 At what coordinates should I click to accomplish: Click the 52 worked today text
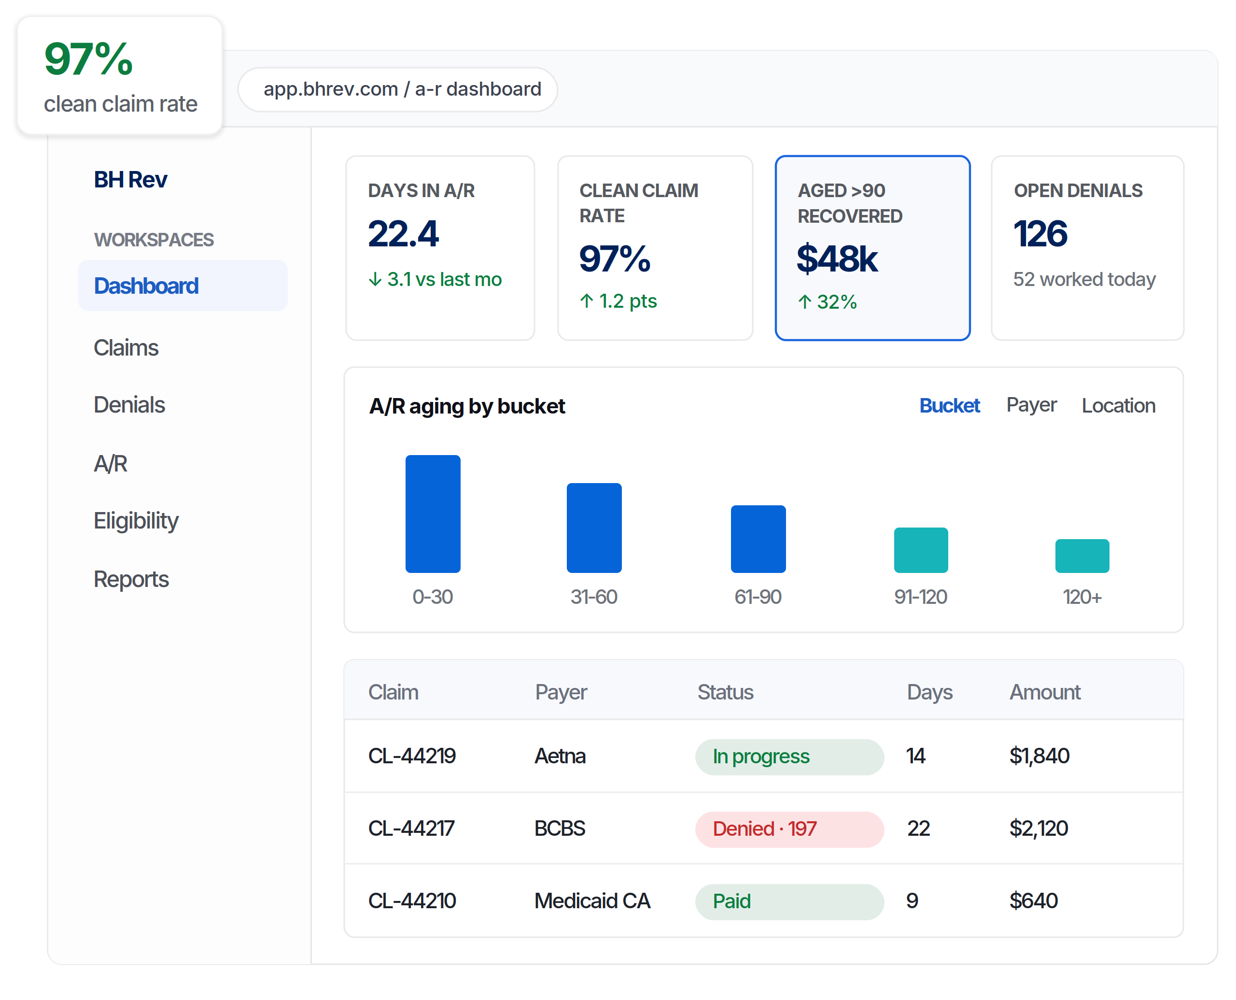coord(1084,279)
